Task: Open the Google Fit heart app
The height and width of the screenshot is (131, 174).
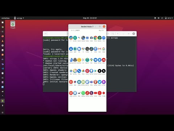Action: pyautogui.click(x=83, y=49)
